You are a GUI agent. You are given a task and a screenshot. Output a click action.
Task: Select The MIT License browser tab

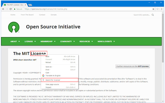coord(15,5)
